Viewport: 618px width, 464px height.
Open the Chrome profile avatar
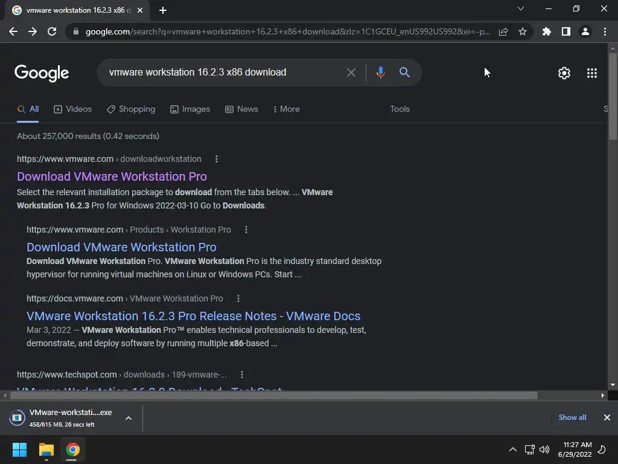(585, 31)
